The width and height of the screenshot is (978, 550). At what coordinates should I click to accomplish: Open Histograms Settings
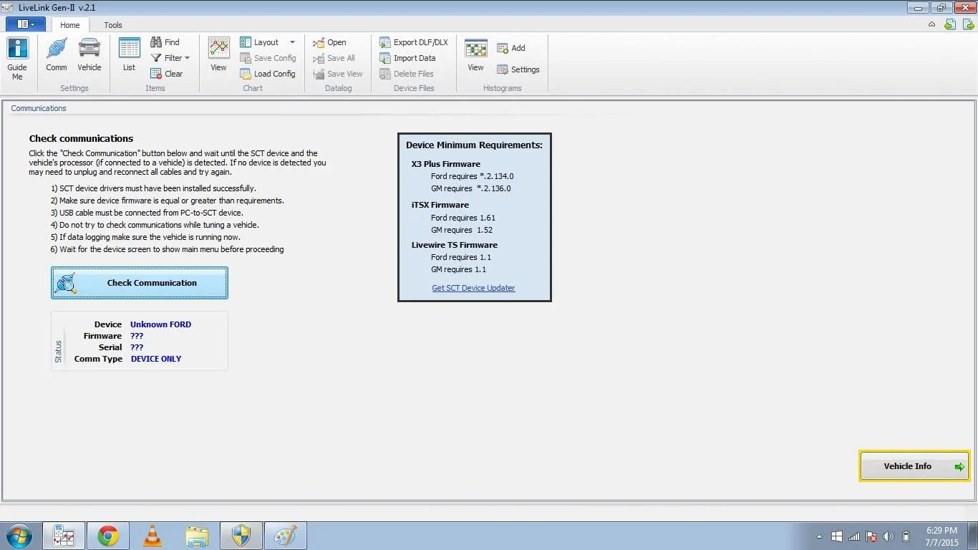click(518, 69)
